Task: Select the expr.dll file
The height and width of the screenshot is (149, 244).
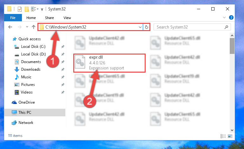Action: tap(109, 63)
